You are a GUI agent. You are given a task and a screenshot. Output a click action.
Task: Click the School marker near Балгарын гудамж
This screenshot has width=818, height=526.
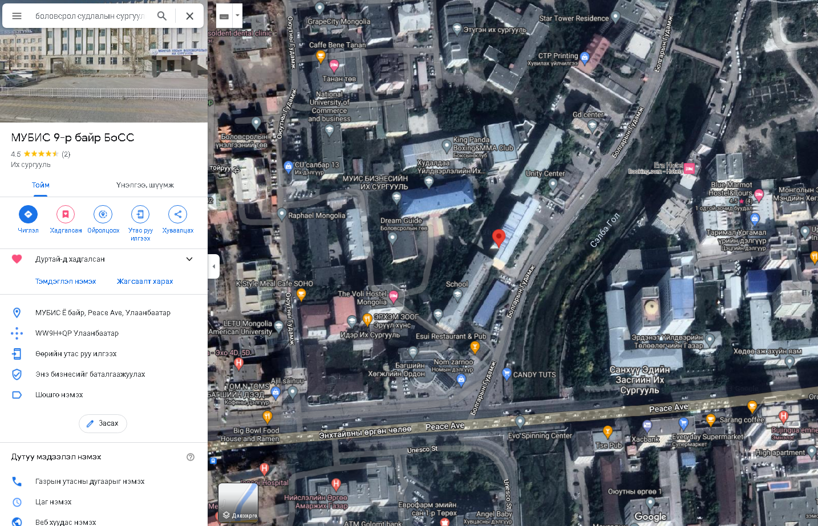pos(457,294)
